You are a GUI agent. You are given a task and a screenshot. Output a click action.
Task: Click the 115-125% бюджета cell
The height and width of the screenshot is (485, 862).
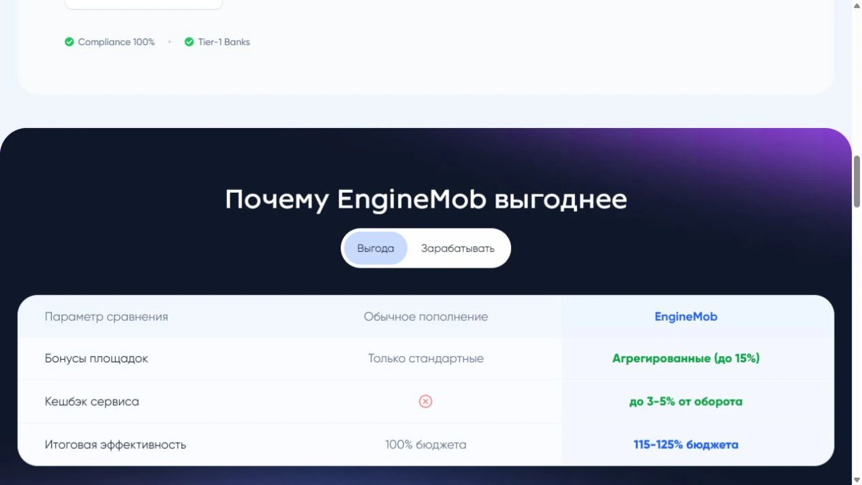pyautogui.click(x=686, y=445)
